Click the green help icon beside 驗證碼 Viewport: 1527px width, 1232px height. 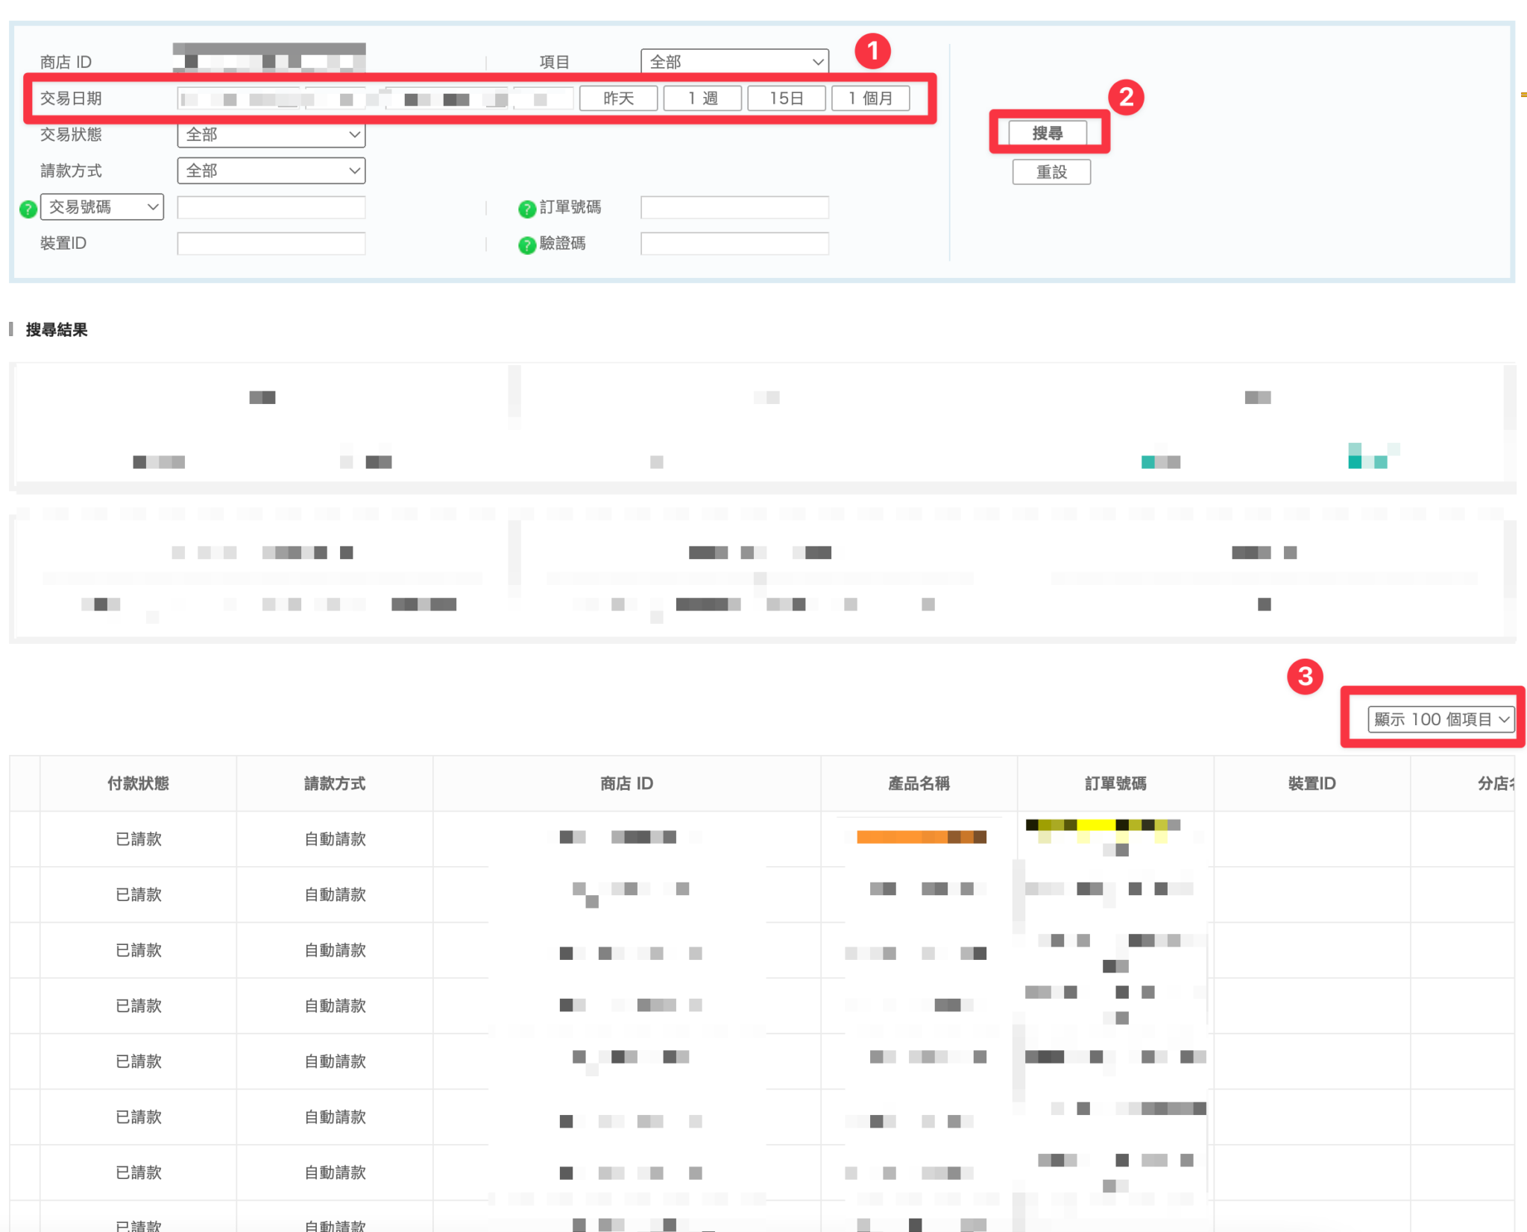click(526, 244)
